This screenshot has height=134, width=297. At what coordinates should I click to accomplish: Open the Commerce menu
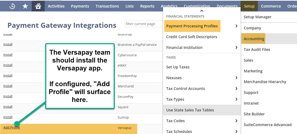pyautogui.click(x=271, y=6)
